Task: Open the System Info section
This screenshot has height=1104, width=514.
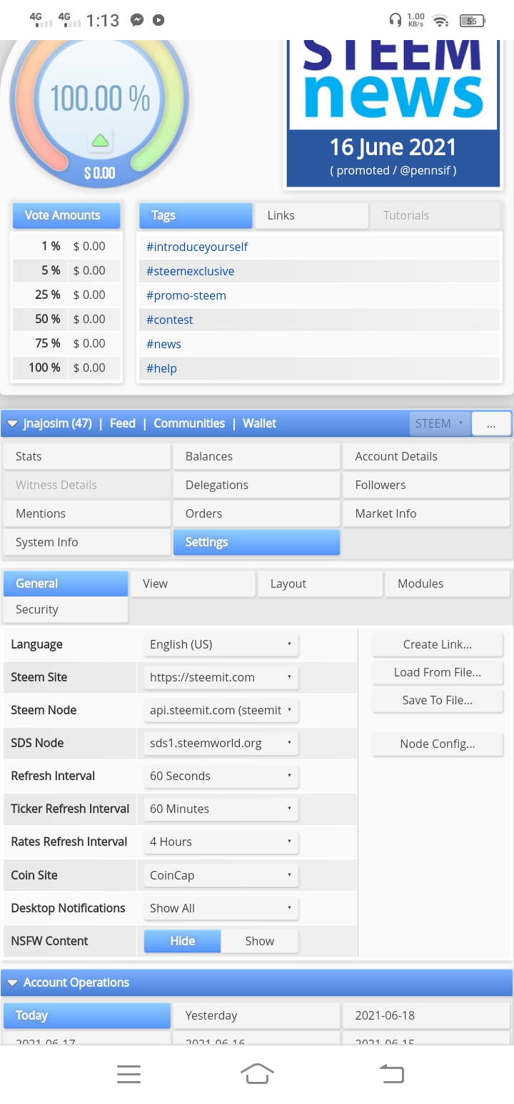Action: [x=87, y=542]
